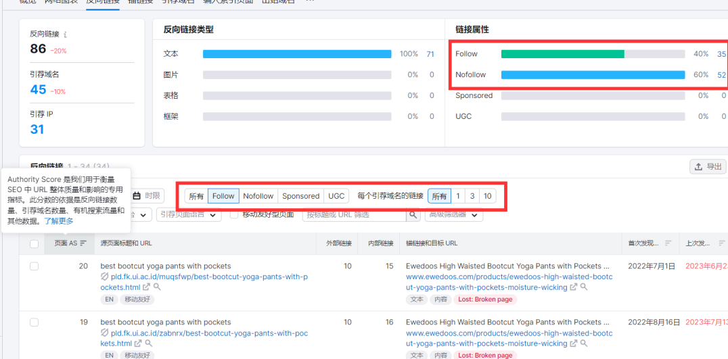Enable the 移动友好型页面 checkbox
This screenshot has width=728, height=359.
[234, 215]
